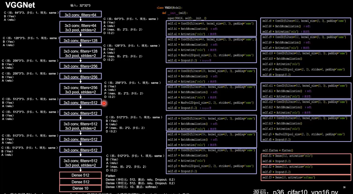Select the 'class VGG16(Model):' code line

(169, 8)
